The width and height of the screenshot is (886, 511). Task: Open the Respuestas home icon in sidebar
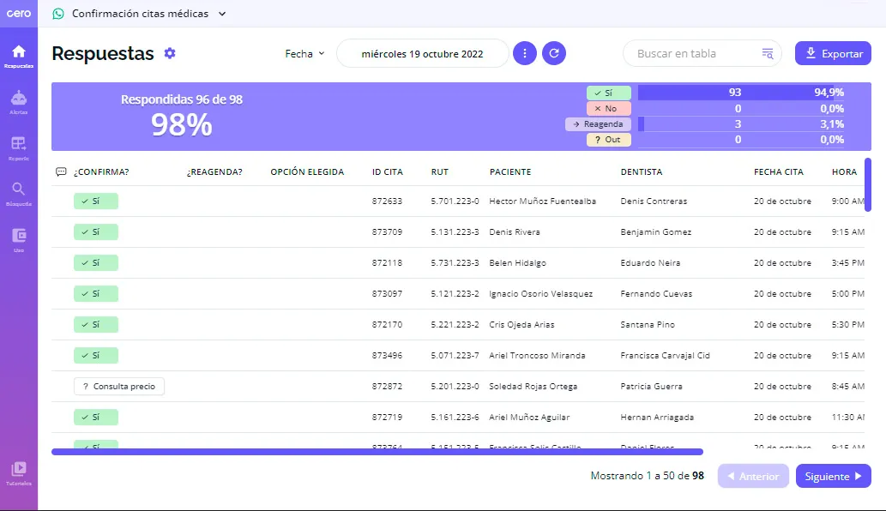coord(19,52)
